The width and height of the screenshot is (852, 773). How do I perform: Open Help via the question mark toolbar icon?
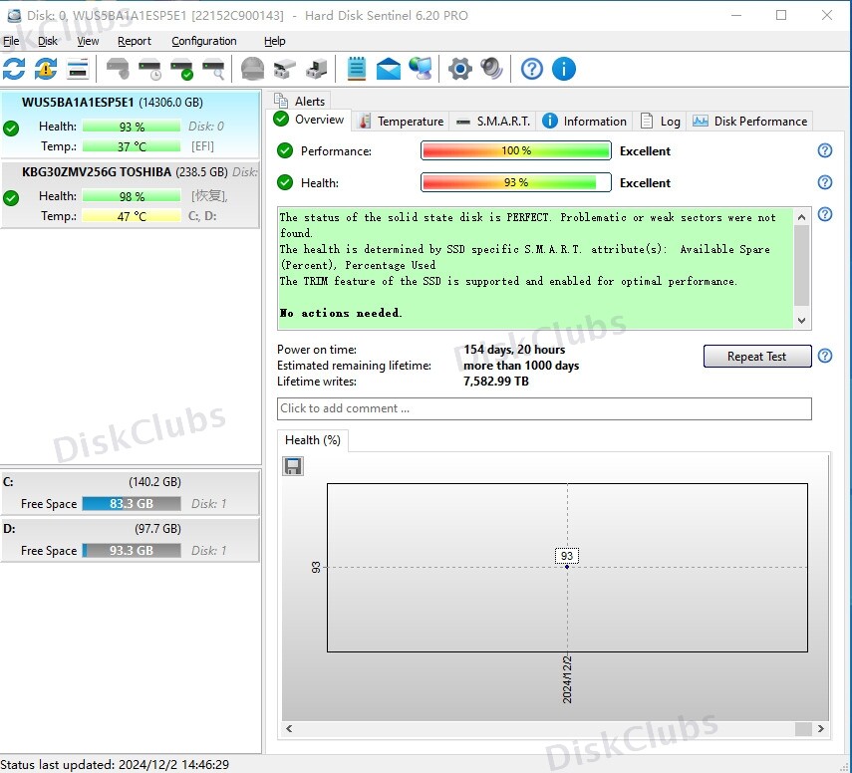(x=531, y=69)
